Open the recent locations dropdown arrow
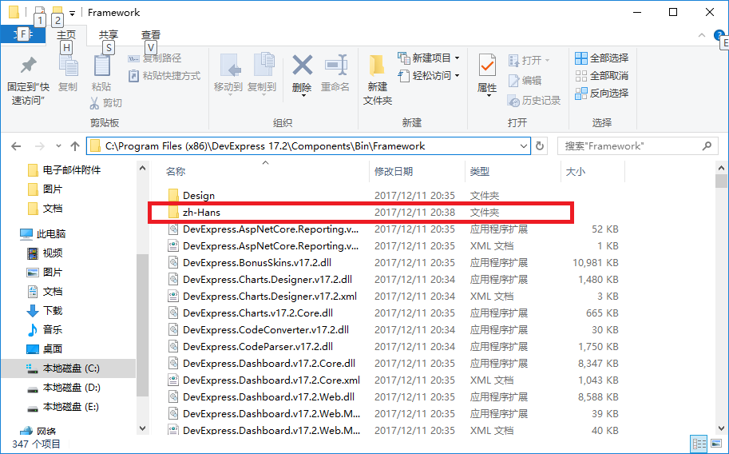The height and width of the screenshot is (454, 729). 58,146
